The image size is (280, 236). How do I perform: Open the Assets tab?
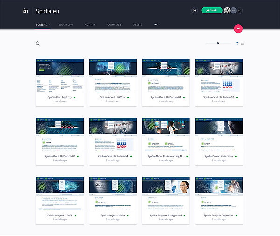coord(138,25)
